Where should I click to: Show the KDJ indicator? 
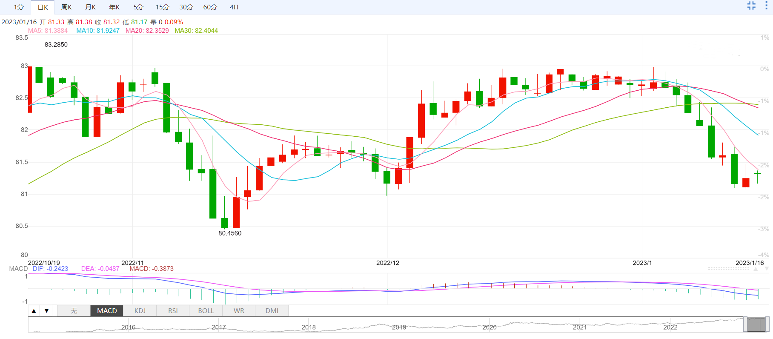point(140,311)
